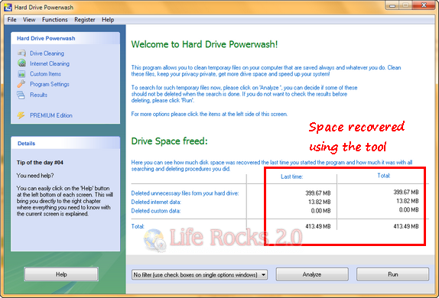This screenshot has height=298, width=439.
Task: Minimize the Hard Drive Powerwash window
Action: 392,5
